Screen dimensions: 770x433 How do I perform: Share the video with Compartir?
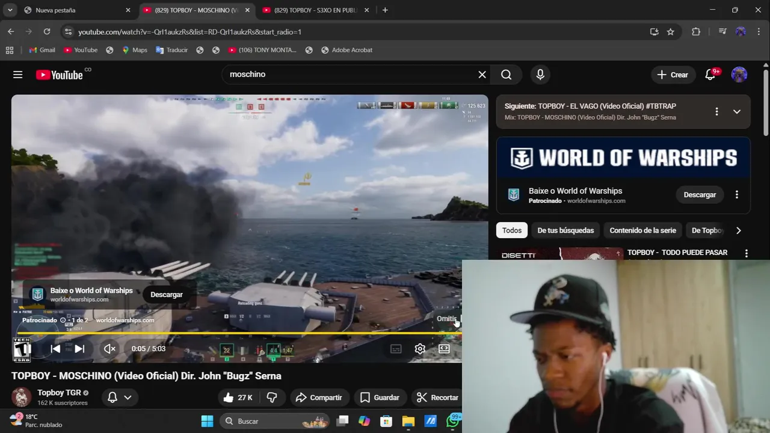tap(319, 398)
